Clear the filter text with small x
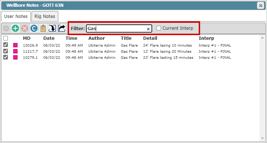This screenshot has height=143, width=267. [x=148, y=29]
